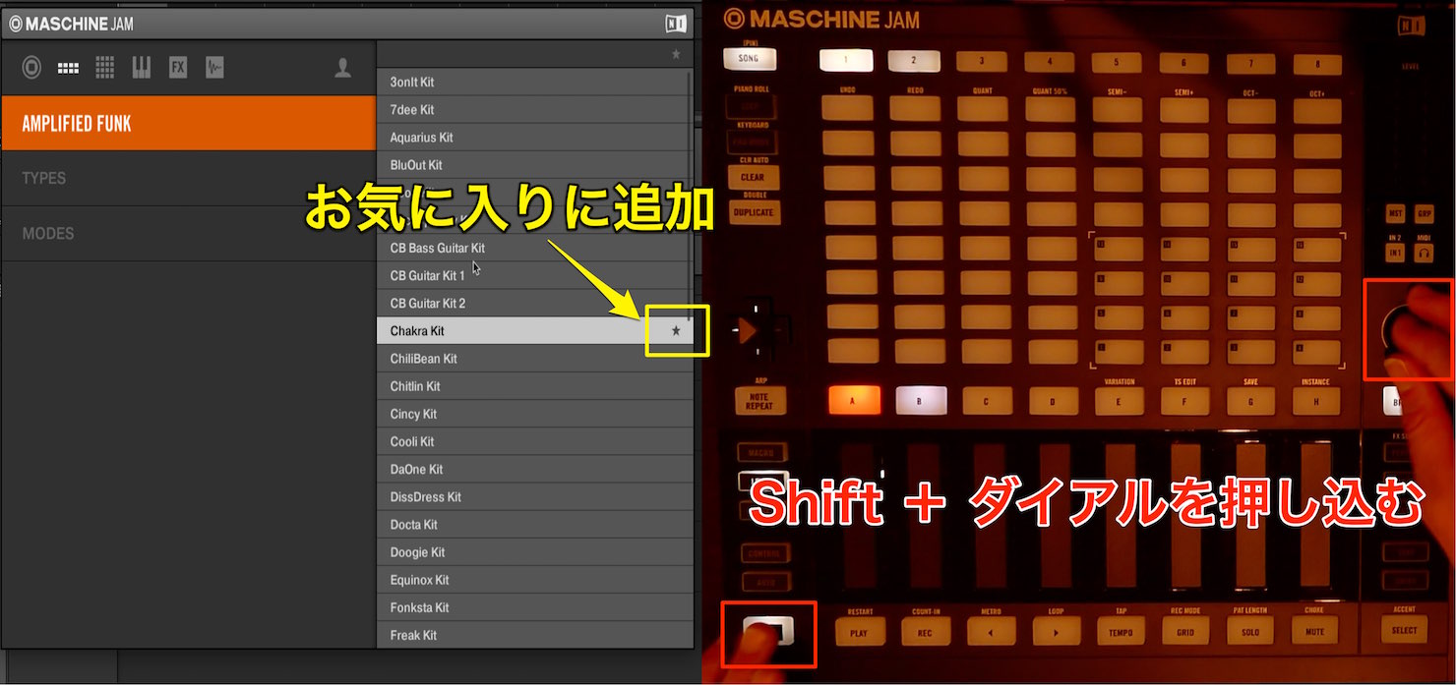Viewport: 1456px width, 685px height.
Task: Select Chitlin Kit in results
Action: pyautogui.click(x=534, y=386)
